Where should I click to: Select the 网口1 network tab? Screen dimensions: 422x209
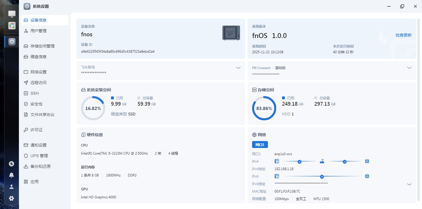pyautogui.click(x=260, y=145)
